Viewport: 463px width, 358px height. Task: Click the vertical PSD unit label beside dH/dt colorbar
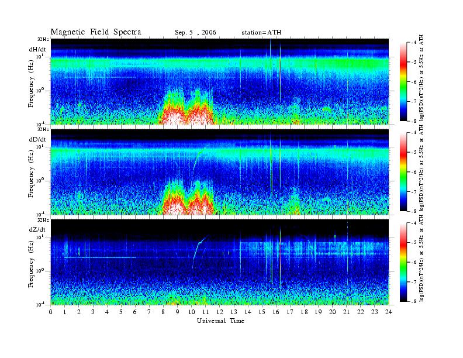421,78
